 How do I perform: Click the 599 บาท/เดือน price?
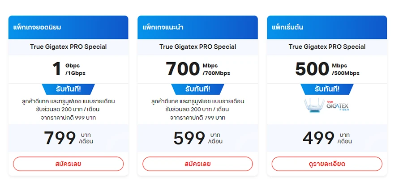197,138
